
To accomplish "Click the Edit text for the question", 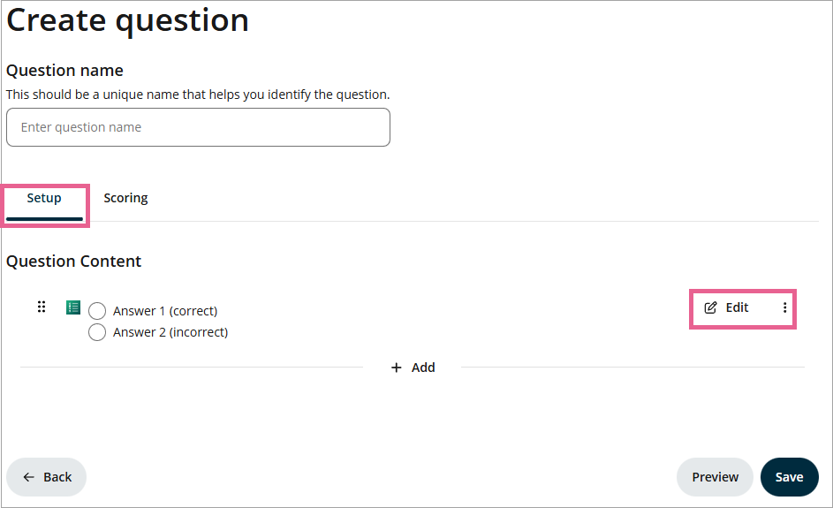I will (737, 308).
